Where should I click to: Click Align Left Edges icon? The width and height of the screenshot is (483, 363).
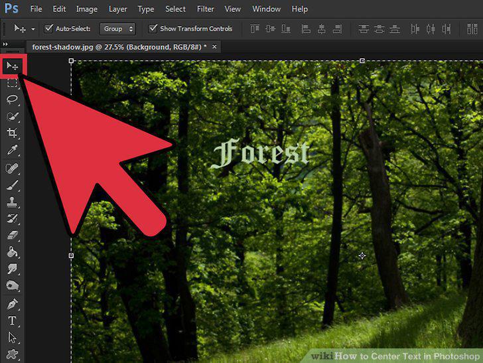[x=306, y=29]
